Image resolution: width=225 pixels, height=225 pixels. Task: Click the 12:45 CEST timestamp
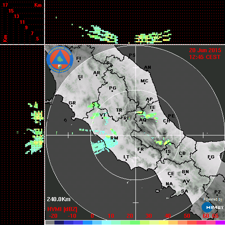coord(205,57)
